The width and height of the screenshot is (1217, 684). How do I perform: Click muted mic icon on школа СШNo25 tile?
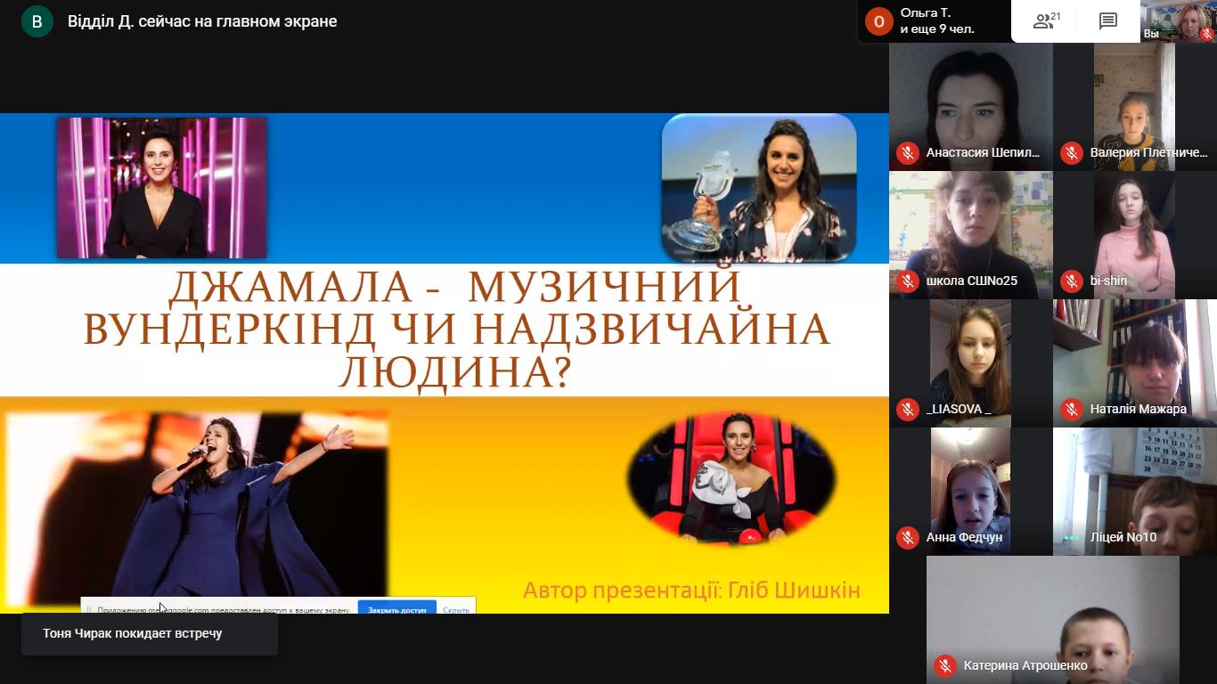pos(907,281)
